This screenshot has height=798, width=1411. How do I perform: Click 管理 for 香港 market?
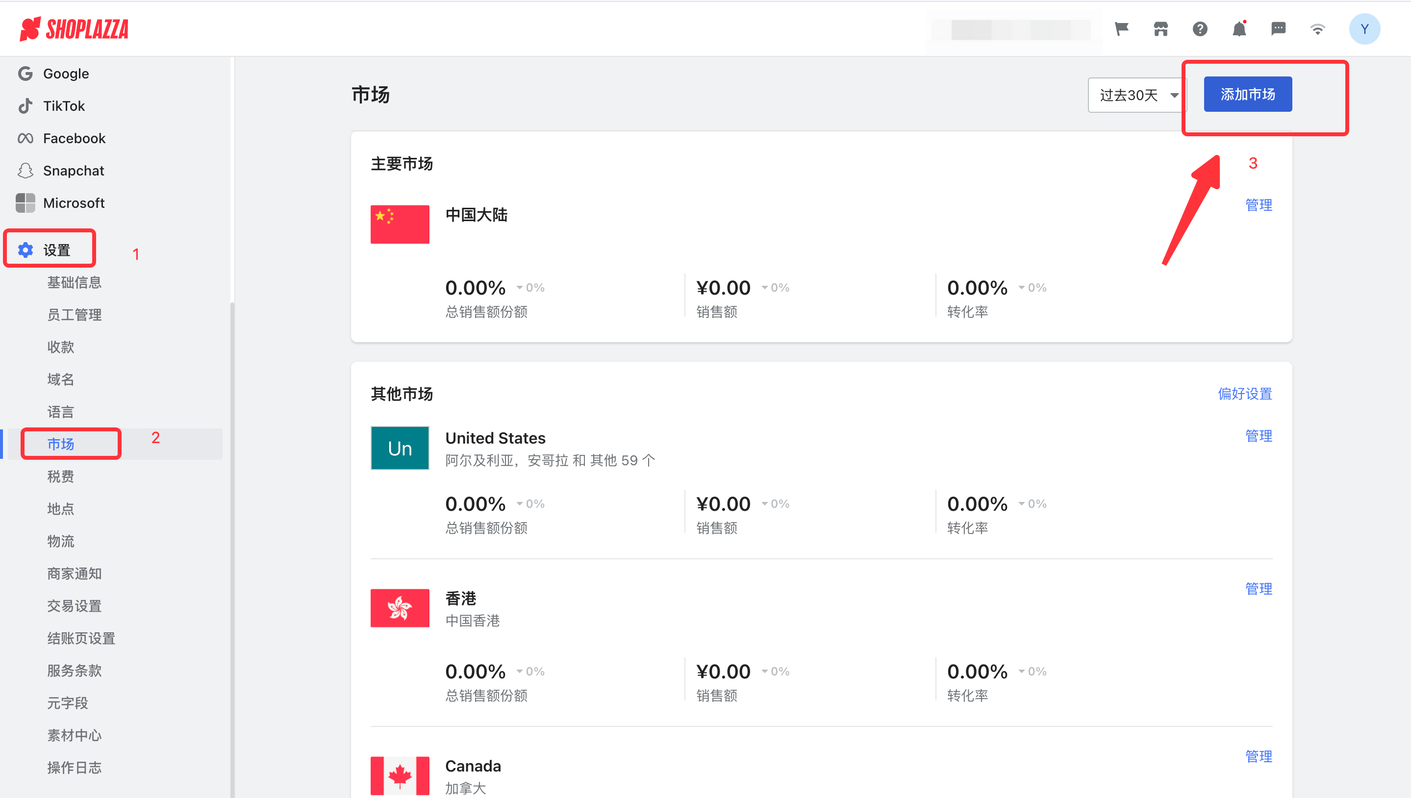[1258, 589]
